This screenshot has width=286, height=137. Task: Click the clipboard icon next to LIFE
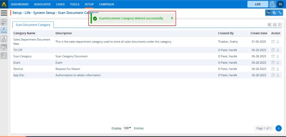[272, 4]
